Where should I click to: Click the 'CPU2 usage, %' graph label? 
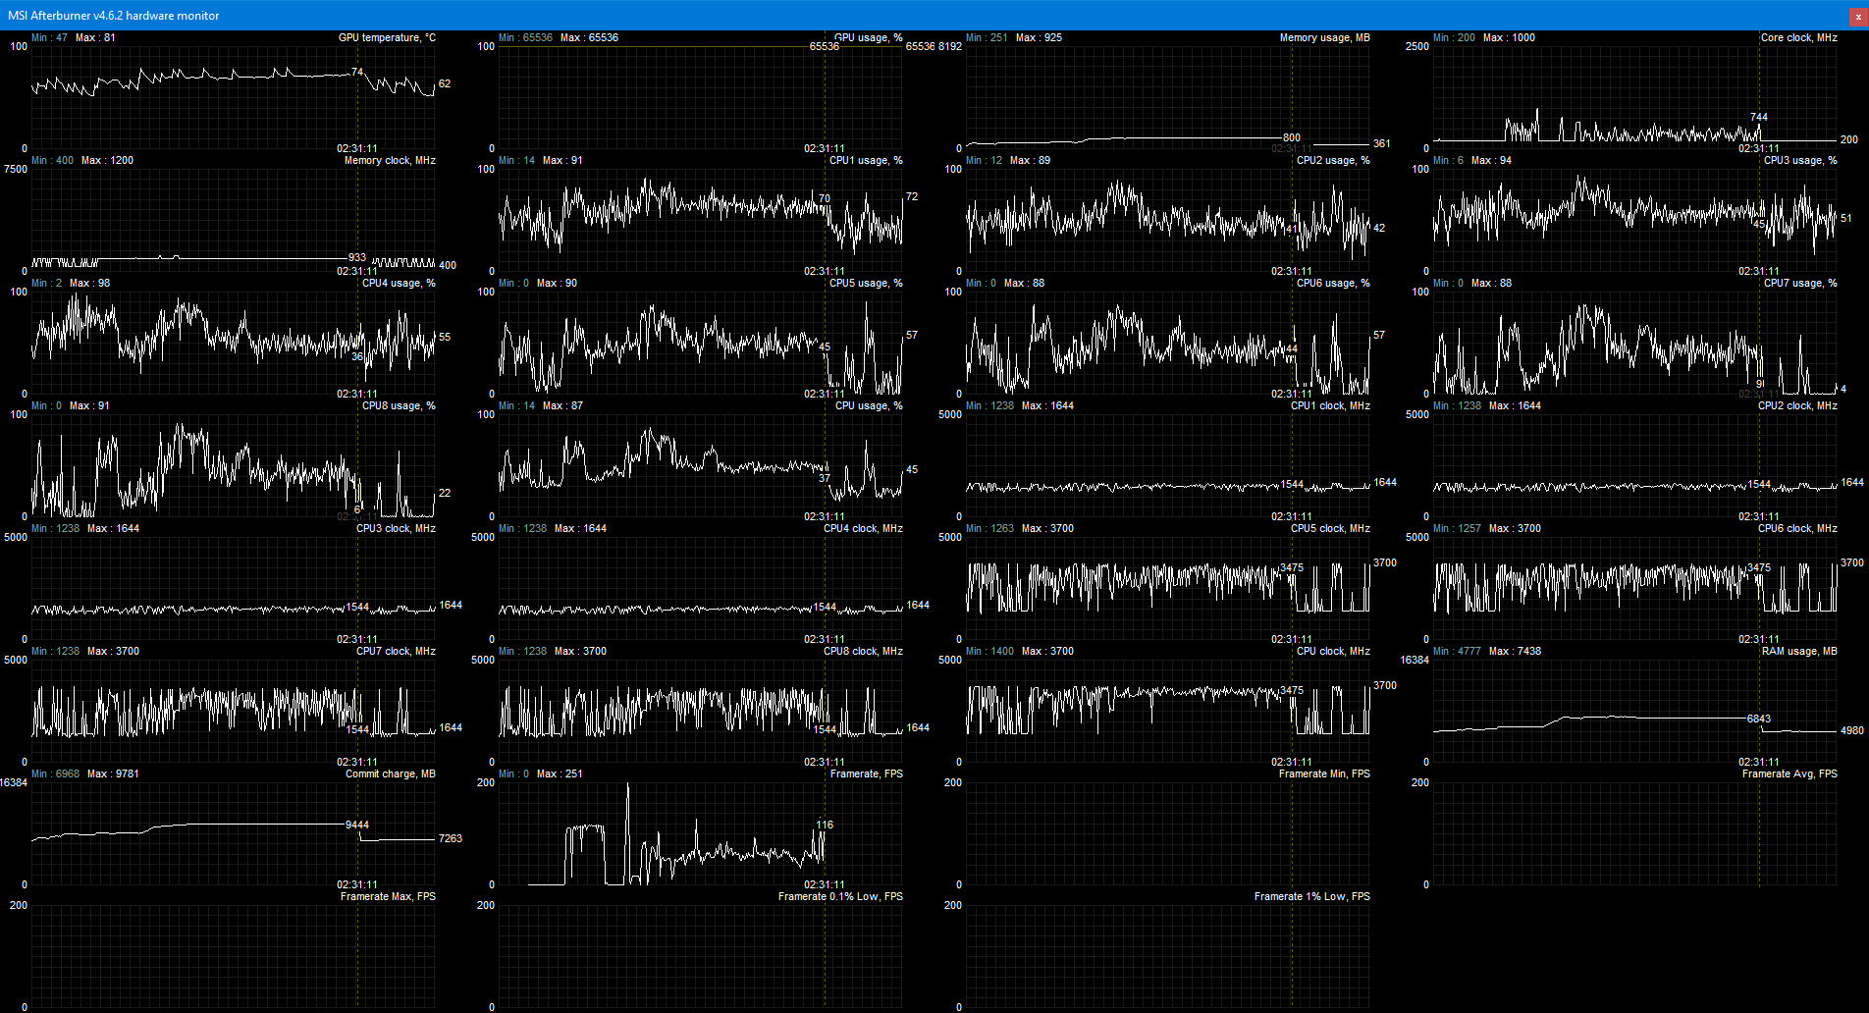point(1333,160)
